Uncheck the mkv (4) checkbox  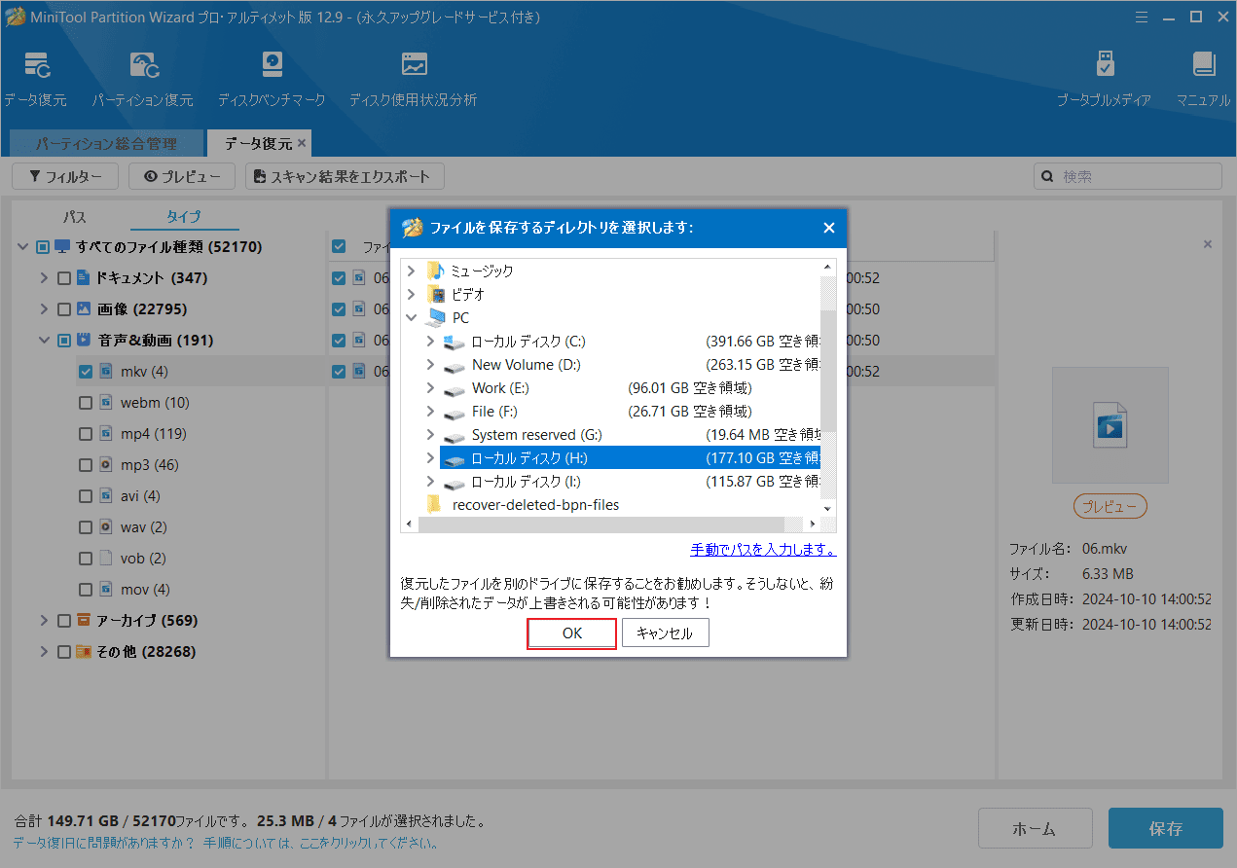click(85, 372)
